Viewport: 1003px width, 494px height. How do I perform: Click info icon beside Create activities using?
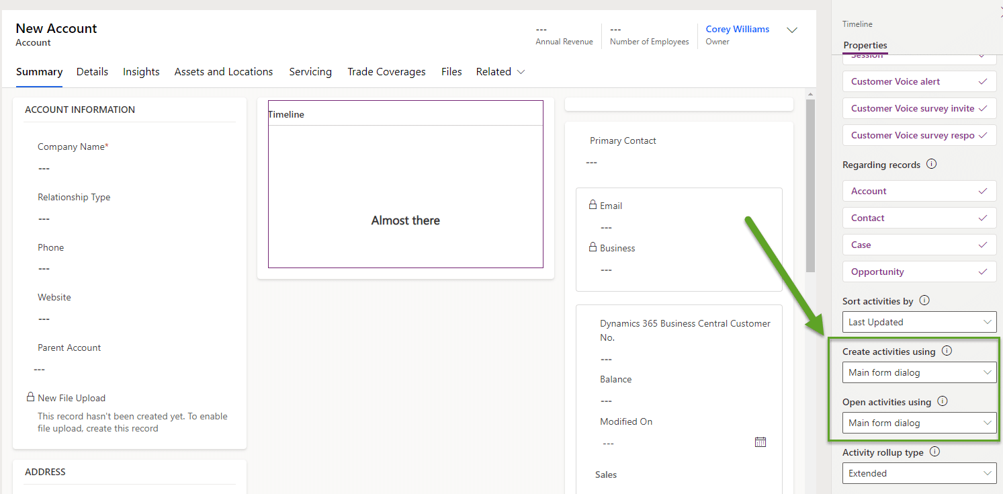click(947, 351)
